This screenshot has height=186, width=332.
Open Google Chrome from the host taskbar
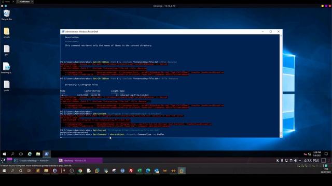coord(80,171)
